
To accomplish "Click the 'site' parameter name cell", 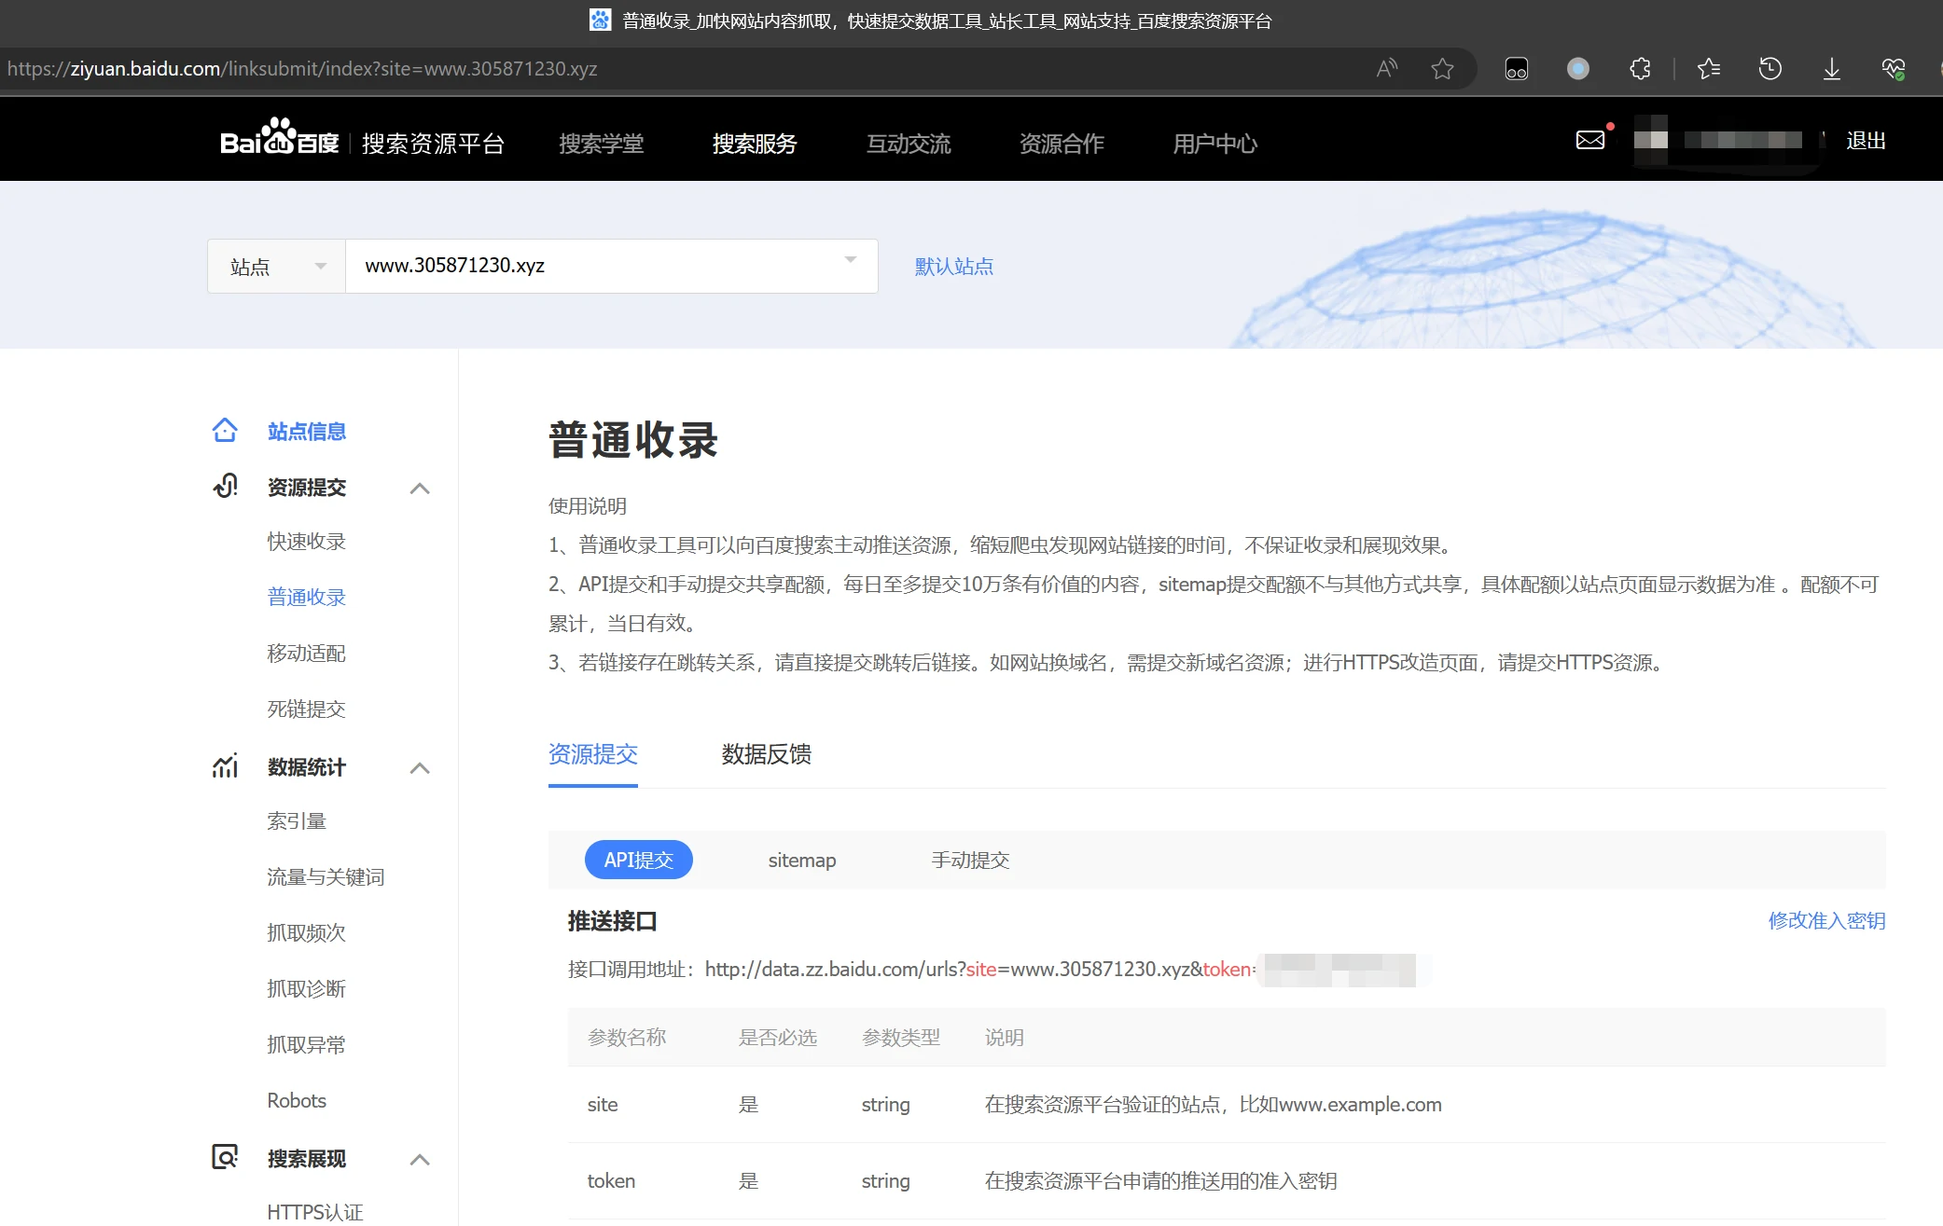I will [603, 1104].
